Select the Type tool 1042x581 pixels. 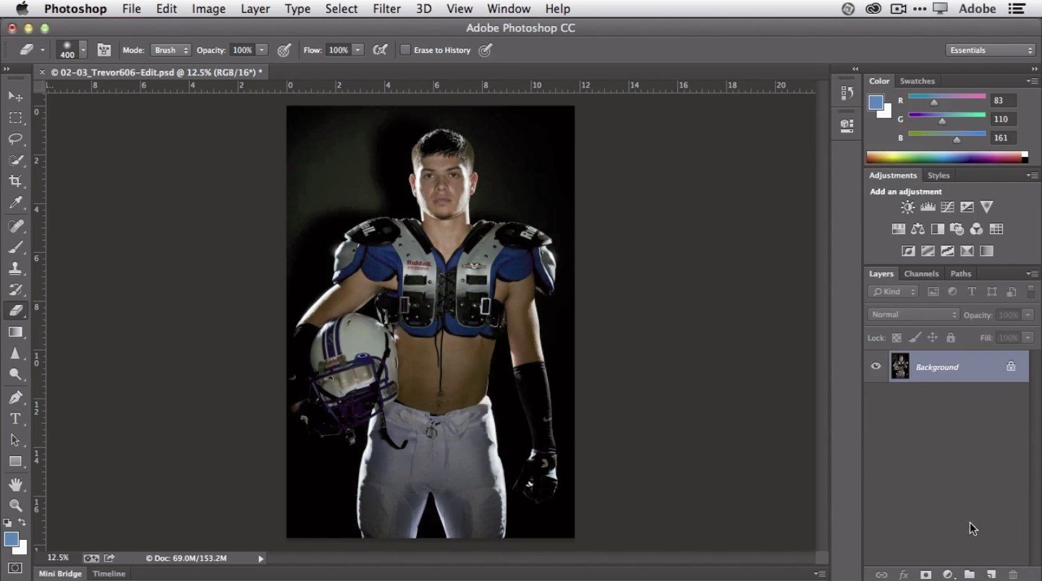click(x=15, y=418)
